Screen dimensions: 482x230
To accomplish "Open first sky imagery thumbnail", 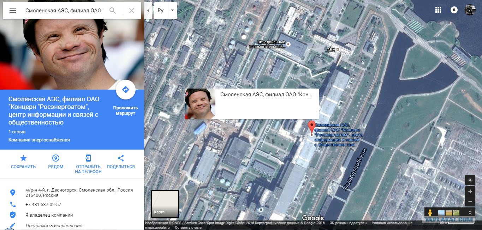I will [x=441, y=213].
